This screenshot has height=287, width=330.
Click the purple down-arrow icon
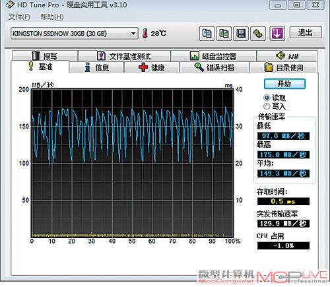tap(277, 34)
